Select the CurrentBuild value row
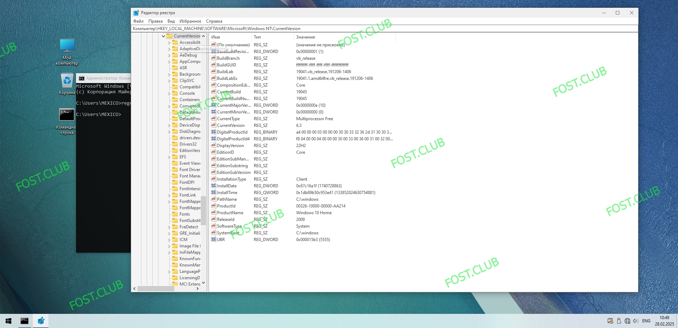This screenshot has height=328, width=678. pyautogui.click(x=302, y=92)
